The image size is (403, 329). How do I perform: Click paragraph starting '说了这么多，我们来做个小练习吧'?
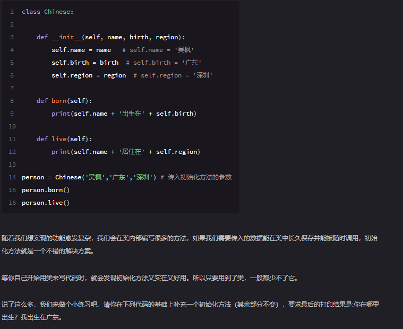coord(191,311)
